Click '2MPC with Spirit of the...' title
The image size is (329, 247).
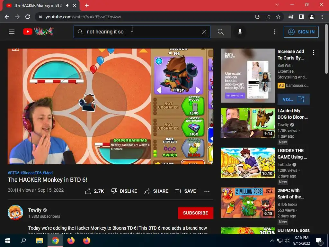pos(291,194)
